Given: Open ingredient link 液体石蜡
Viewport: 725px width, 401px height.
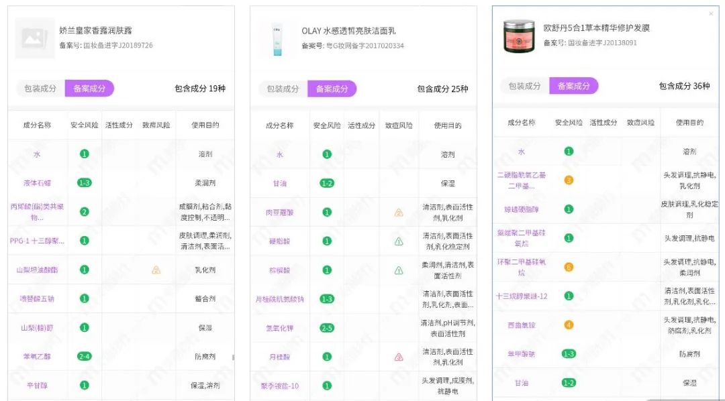Looking at the screenshot, I should point(37,183).
